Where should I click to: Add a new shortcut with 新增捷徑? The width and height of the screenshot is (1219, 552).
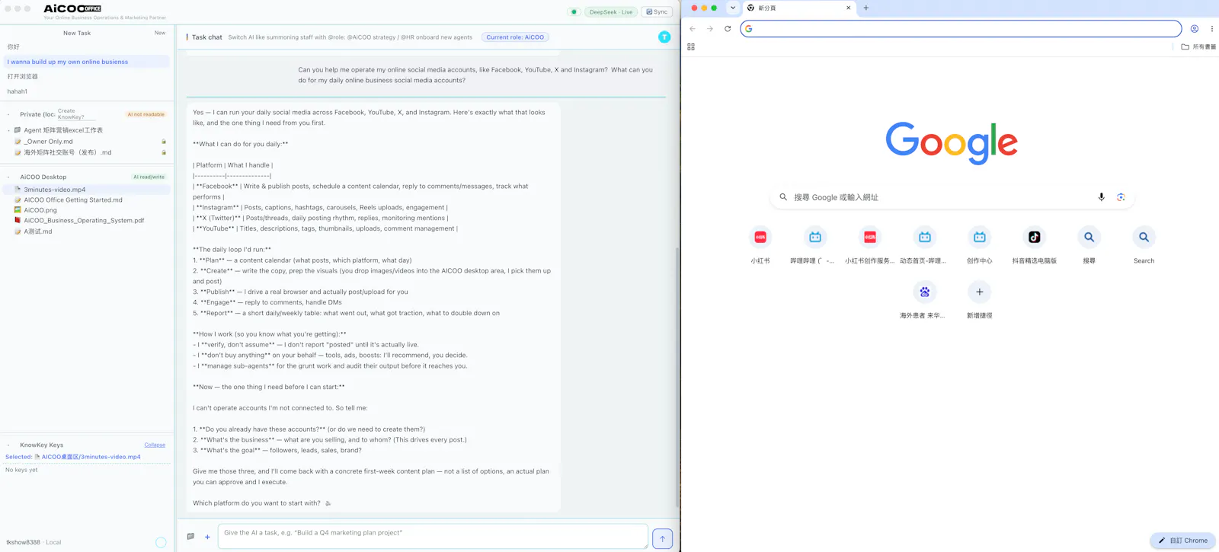click(979, 300)
